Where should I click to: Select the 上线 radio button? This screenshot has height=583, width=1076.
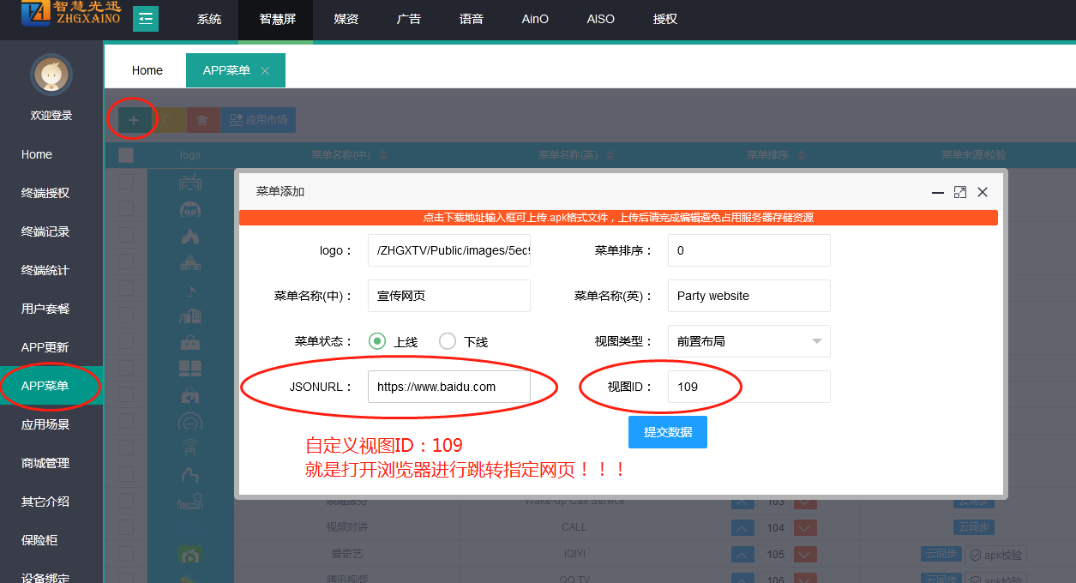coord(377,341)
